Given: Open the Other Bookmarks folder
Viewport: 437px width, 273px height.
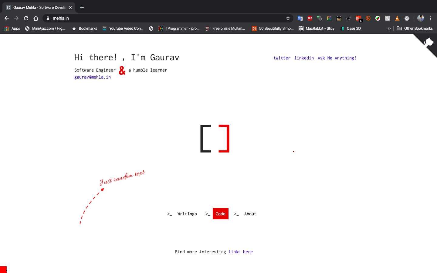Looking at the screenshot, I should [x=415, y=28].
